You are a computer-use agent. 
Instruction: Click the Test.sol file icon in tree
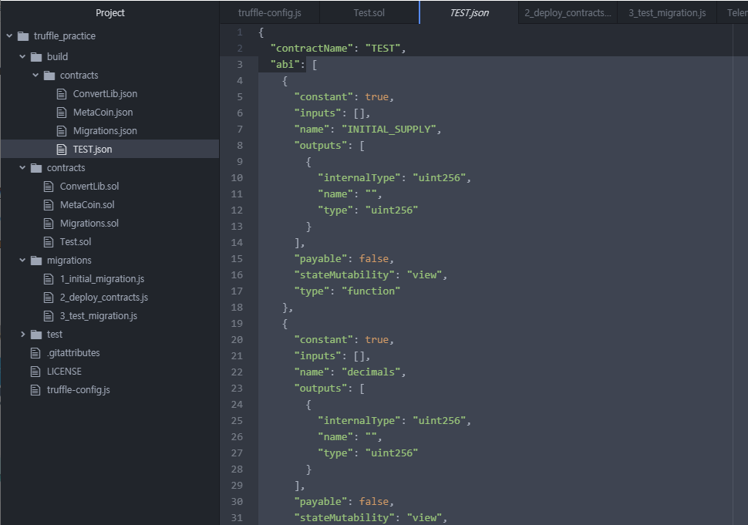(49, 242)
